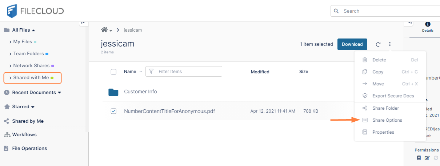Open Shared by Me in sidebar

pyautogui.click(x=28, y=121)
